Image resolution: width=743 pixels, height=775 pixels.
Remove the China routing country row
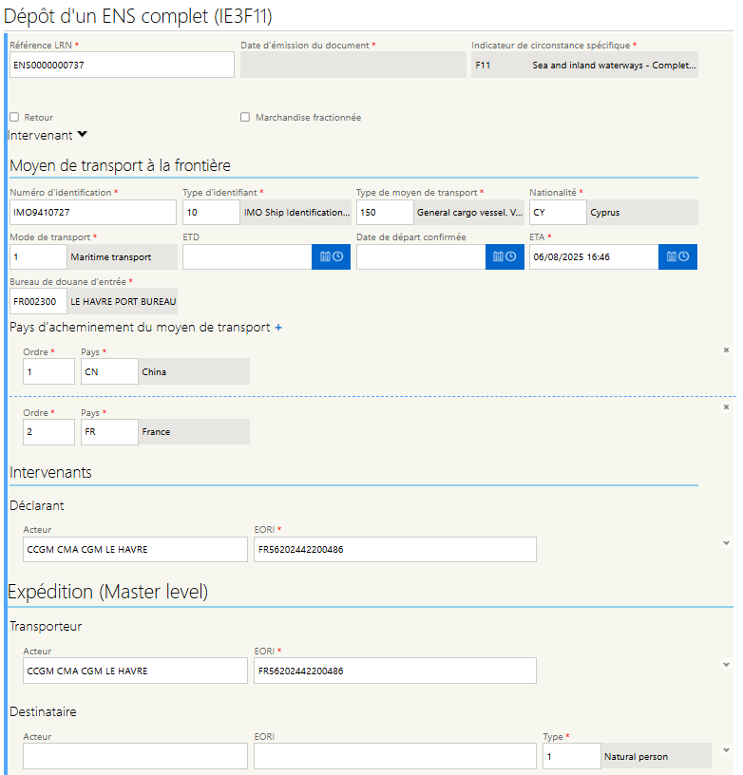726,350
